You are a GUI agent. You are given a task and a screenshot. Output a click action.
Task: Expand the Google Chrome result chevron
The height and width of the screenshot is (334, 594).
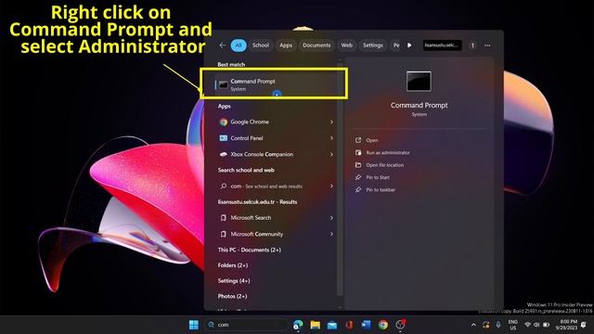point(331,122)
